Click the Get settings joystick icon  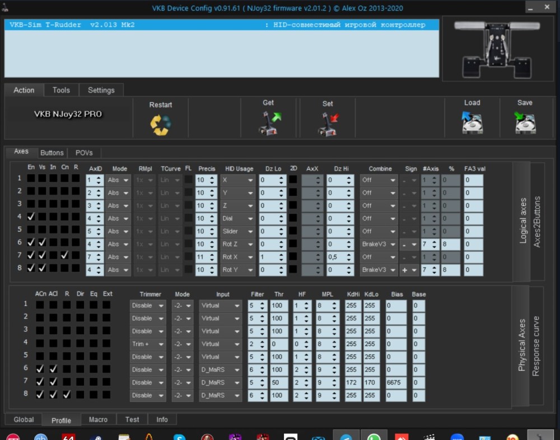pyautogui.click(x=269, y=123)
